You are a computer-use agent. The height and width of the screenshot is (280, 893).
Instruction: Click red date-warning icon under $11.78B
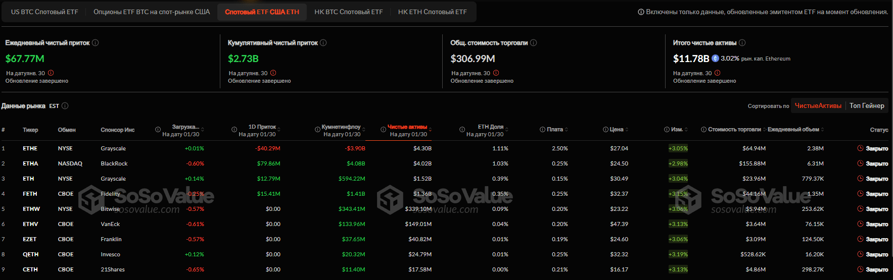coord(718,73)
